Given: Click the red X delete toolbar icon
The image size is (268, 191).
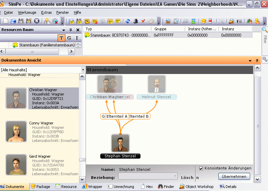Looking at the screenshot, I should (x=143, y=21).
